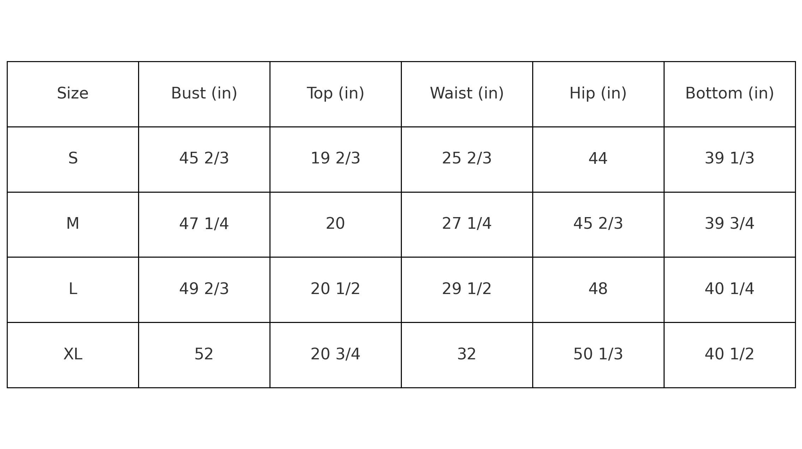Image resolution: width=802 pixels, height=449 pixels.
Task: Click the Top (in) column header
Action: (335, 94)
